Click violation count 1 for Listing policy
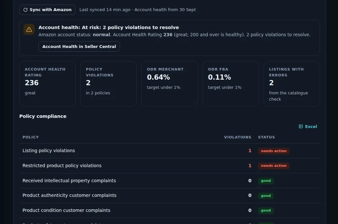This screenshot has width=338, height=224. 250,151
